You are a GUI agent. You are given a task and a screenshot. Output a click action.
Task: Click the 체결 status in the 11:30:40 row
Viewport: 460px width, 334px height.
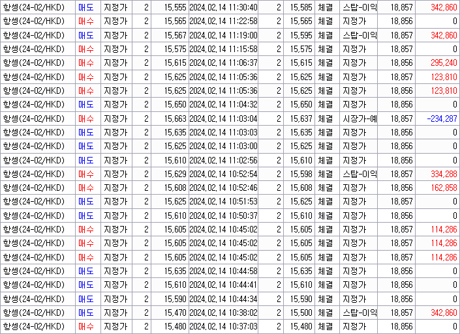(326, 7)
